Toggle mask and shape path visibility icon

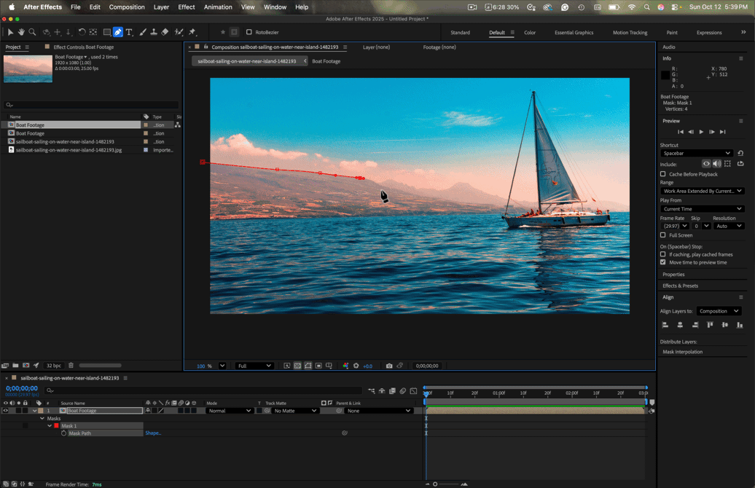tap(308, 366)
